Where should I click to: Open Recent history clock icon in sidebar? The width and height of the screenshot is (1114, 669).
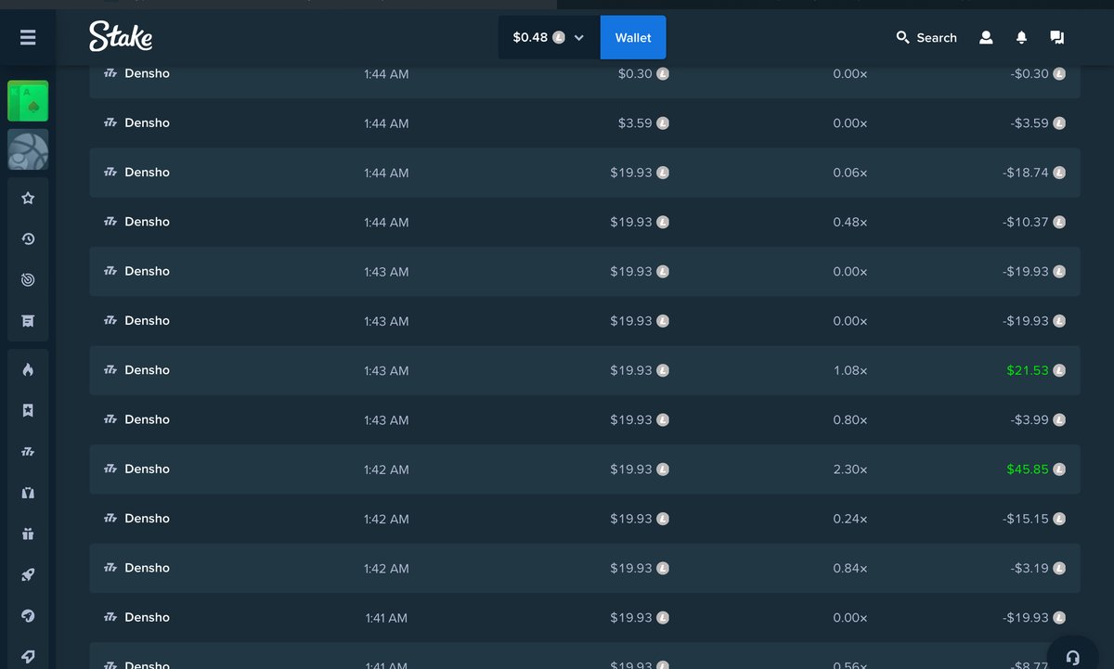pos(28,238)
